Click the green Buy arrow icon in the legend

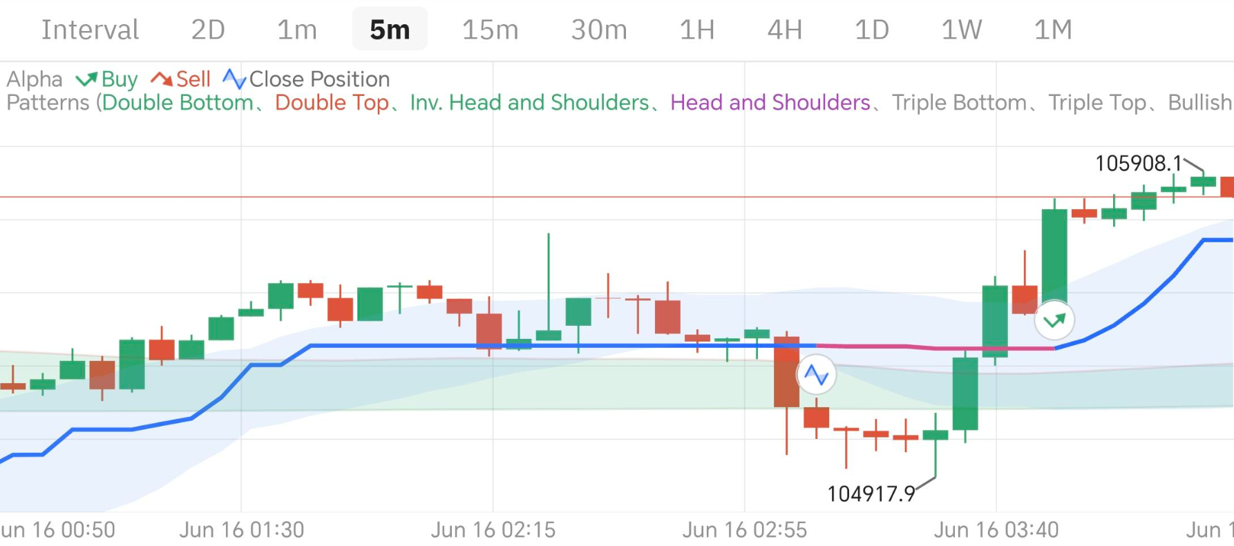click(x=86, y=79)
